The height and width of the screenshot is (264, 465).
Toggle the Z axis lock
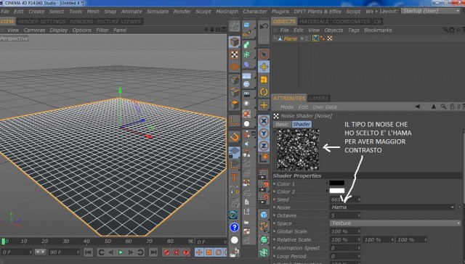pos(264,146)
